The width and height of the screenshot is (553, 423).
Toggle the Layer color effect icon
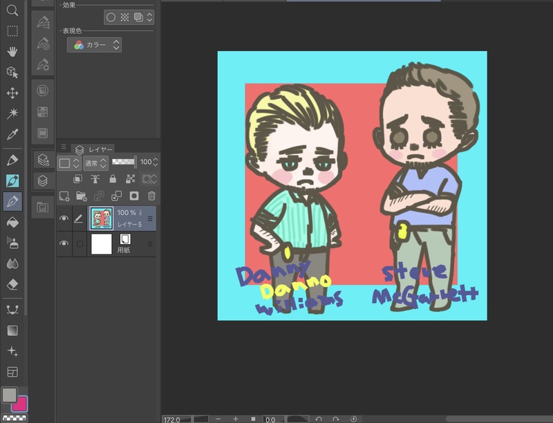click(138, 17)
